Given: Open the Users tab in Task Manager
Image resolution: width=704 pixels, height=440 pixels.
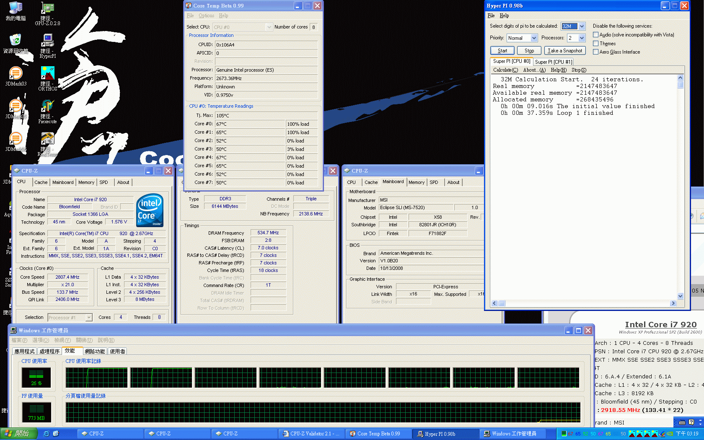Looking at the screenshot, I should 117,352.
